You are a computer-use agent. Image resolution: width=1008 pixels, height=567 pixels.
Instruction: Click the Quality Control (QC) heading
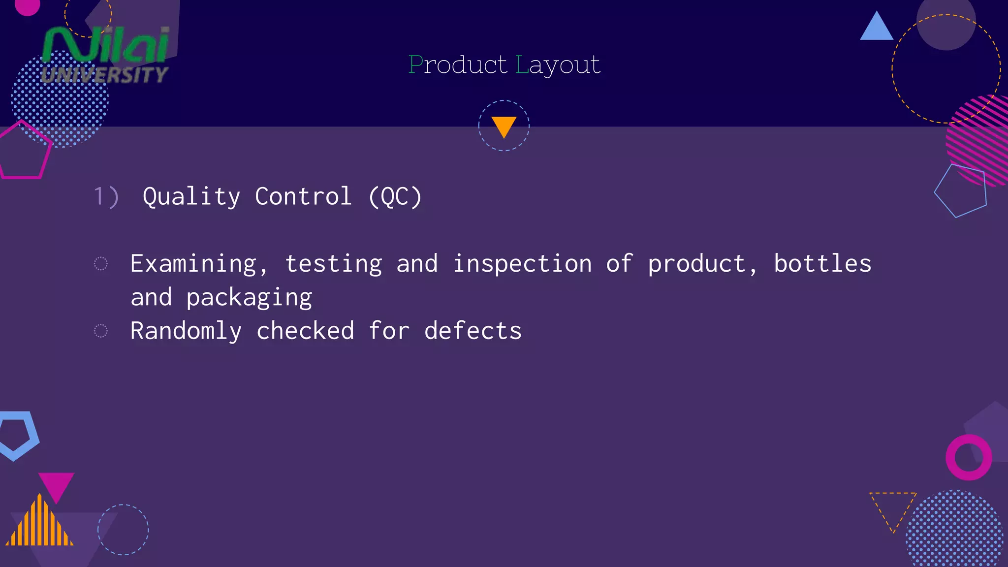click(x=282, y=196)
